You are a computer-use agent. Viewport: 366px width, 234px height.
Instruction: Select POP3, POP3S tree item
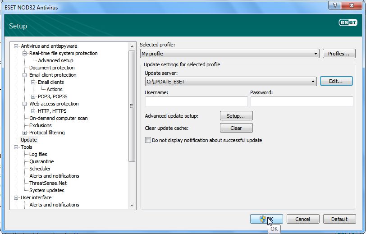tap(53, 96)
